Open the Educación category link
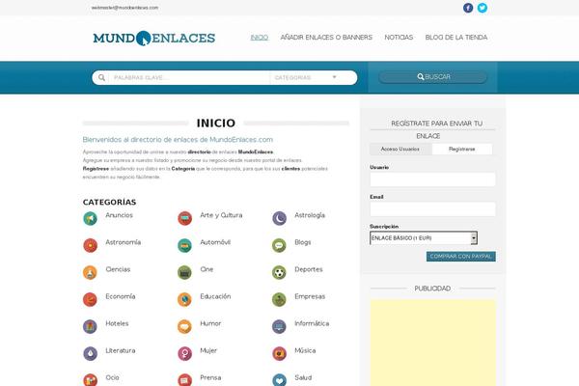This screenshot has height=386, width=579. (x=215, y=296)
